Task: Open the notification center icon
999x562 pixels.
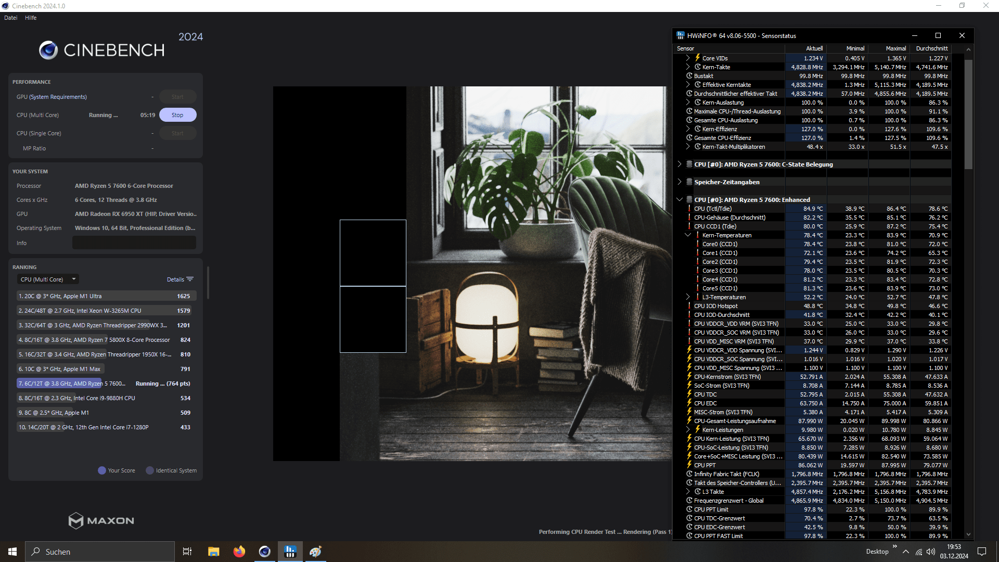Action: 982,552
